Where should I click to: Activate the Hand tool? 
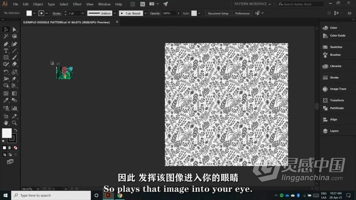coord(6,123)
